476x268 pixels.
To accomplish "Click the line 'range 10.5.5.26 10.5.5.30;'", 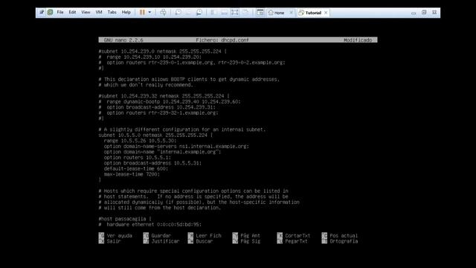I will coord(140,141).
